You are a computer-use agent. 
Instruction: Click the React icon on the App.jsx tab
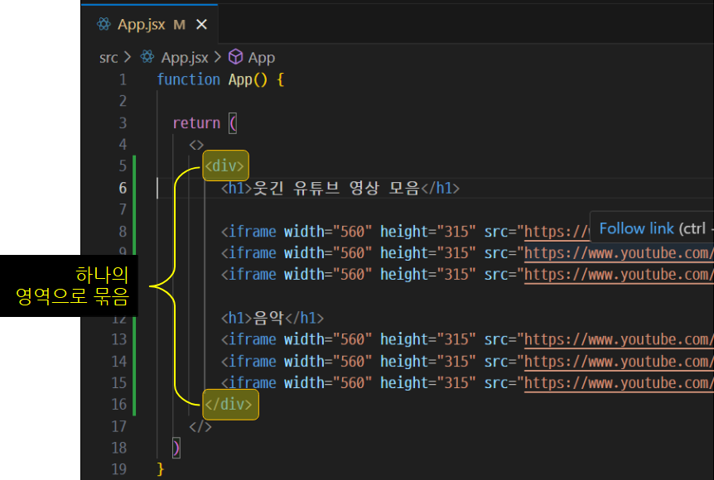[104, 25]
